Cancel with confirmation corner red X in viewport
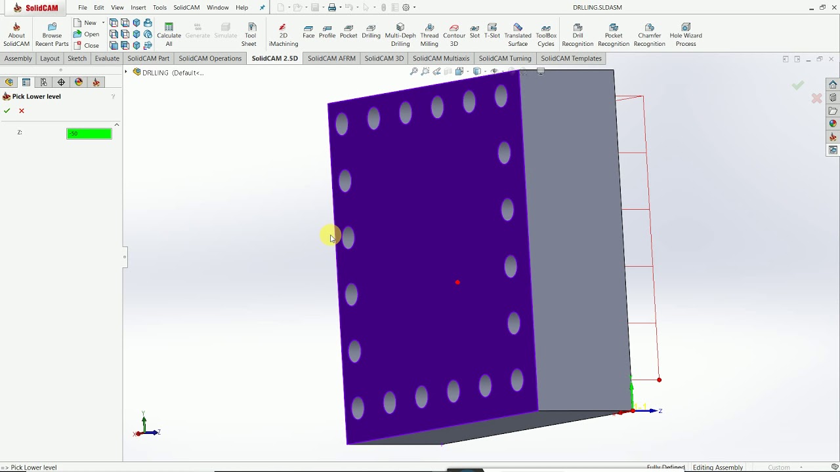Viewport: 840px width, 472px height. click(816, 98)
